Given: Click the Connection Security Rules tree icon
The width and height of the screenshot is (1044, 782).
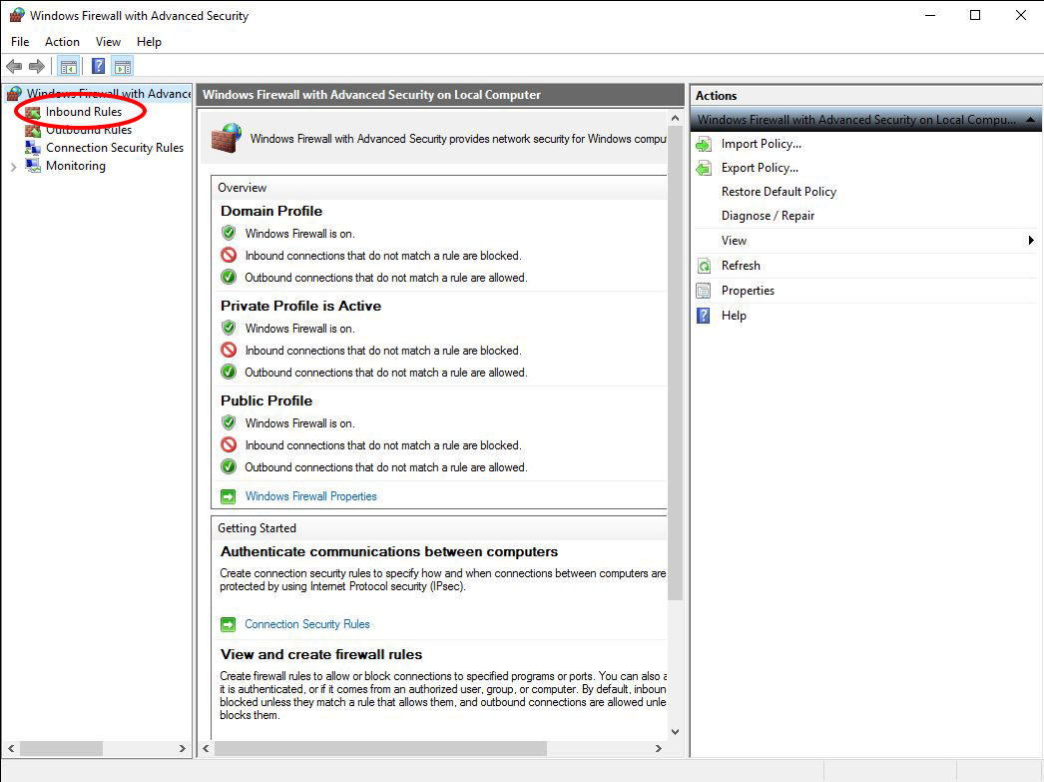Looking at the screenshot, I should 33,148.
